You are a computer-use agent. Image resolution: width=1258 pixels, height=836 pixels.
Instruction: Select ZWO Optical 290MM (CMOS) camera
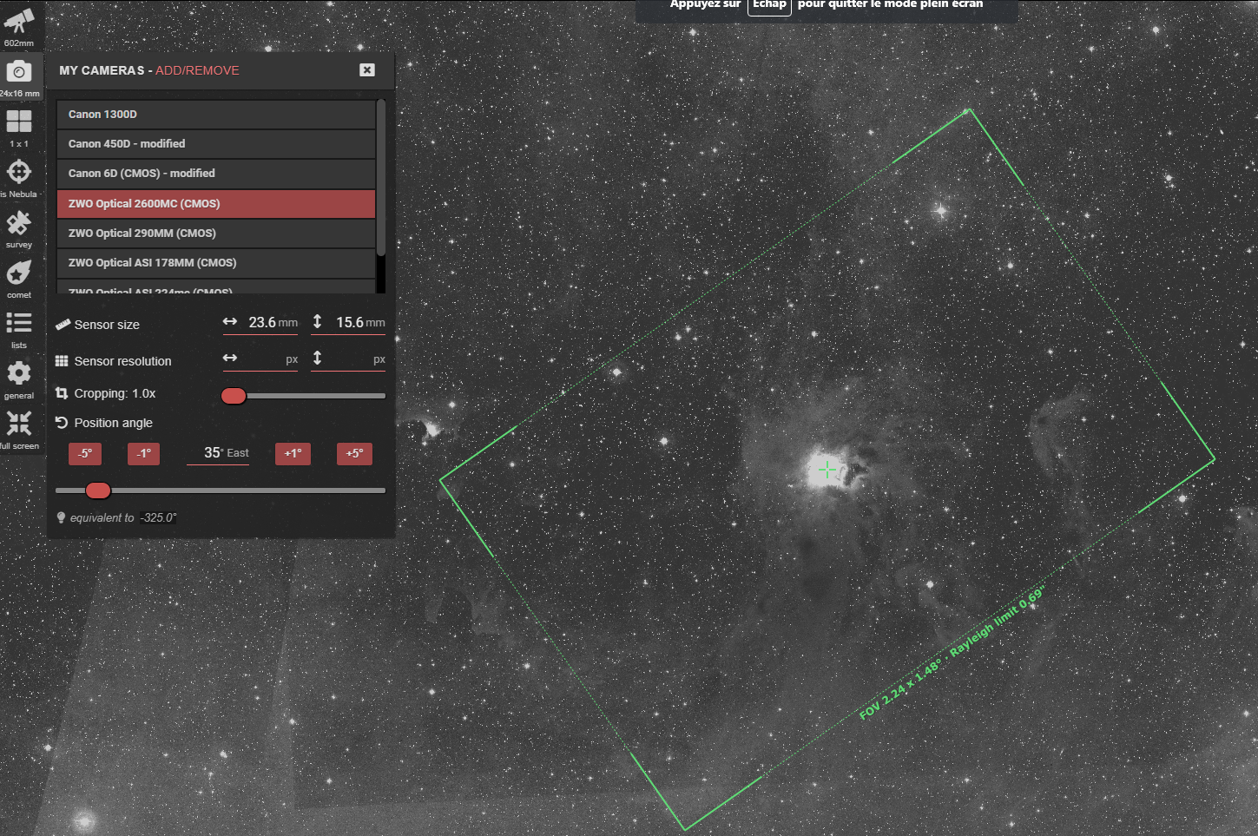click(x=215, y=234)
